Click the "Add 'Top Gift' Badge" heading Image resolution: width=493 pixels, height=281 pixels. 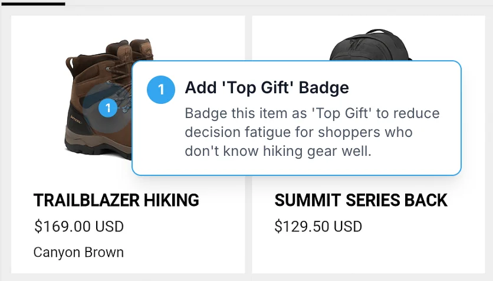coord(267,88)
